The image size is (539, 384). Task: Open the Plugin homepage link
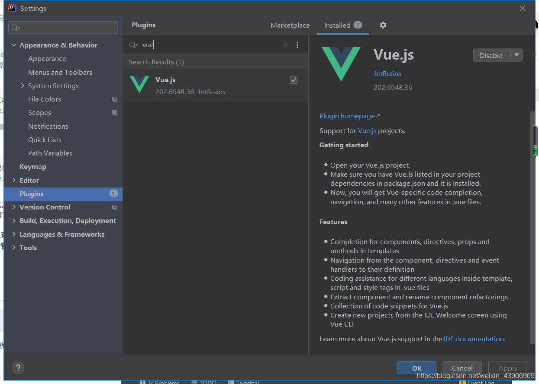click(x=347, y=116)
